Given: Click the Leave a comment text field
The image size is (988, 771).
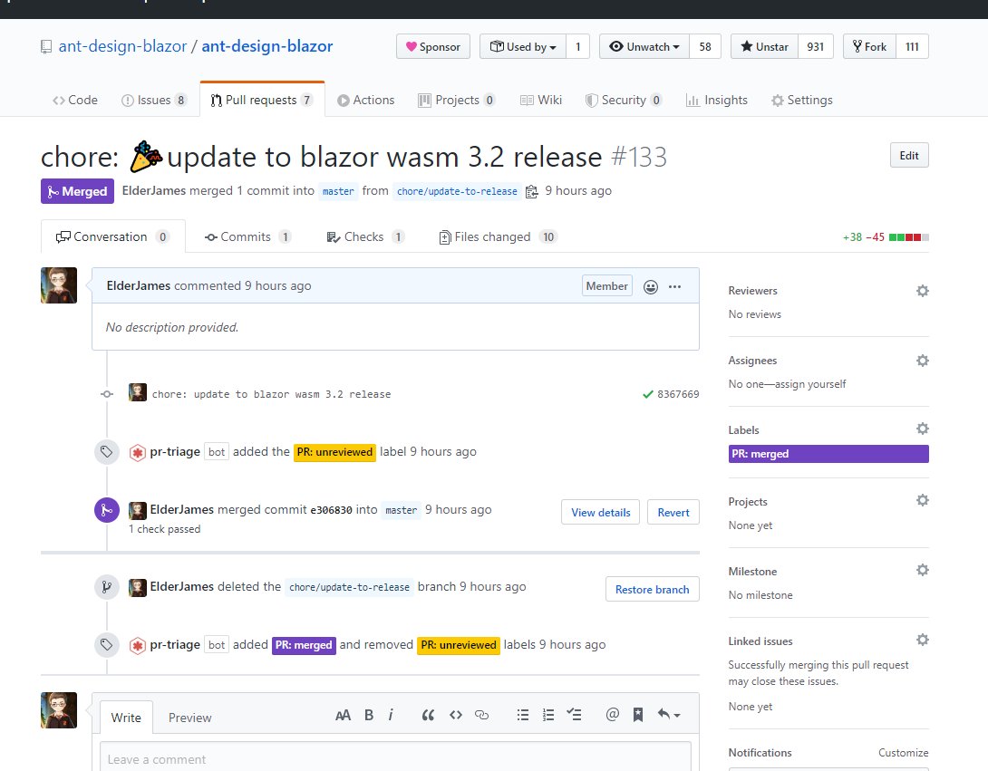Looking at the screenshot, I should pyautogui.click(x=395, y=757).
